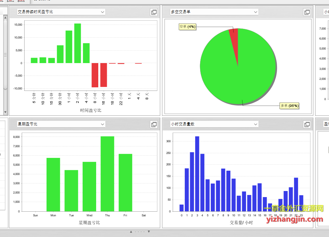Screen dimensions: 329x237
Task: Open the 星期盈亏比 chart selector dropdown
Action: click(x=61, y=124)
